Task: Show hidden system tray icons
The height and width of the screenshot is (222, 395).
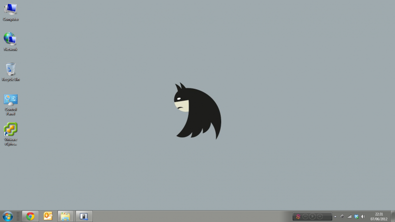Action: click(335, 217)
